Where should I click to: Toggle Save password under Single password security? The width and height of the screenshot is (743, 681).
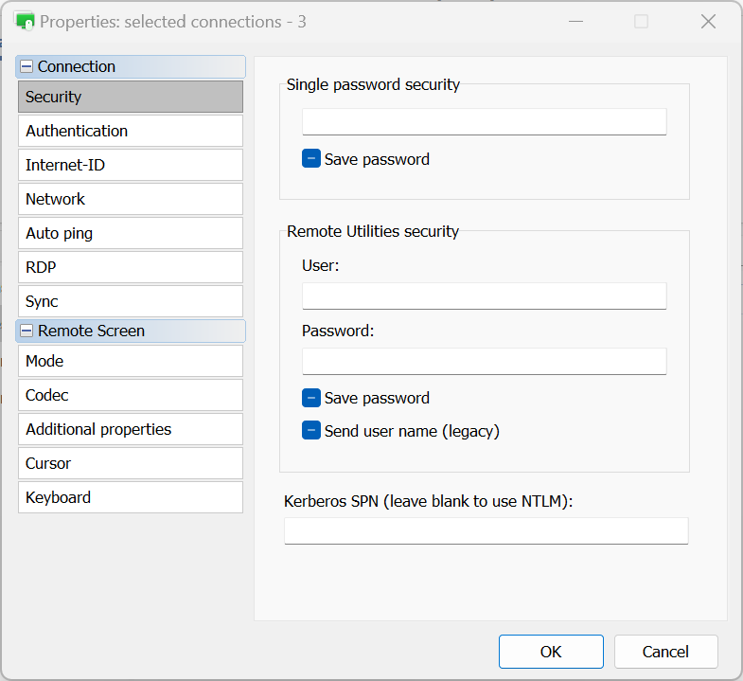pos(311,159)
